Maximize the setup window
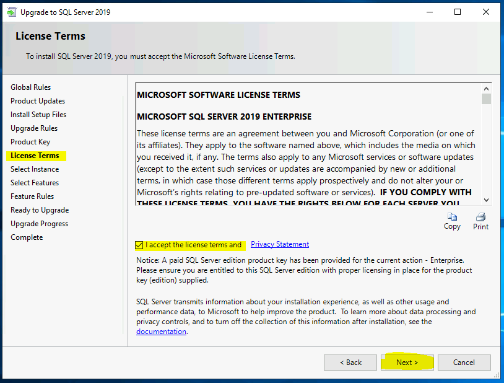This screenshot has height=383, width=504. point(458,12)
